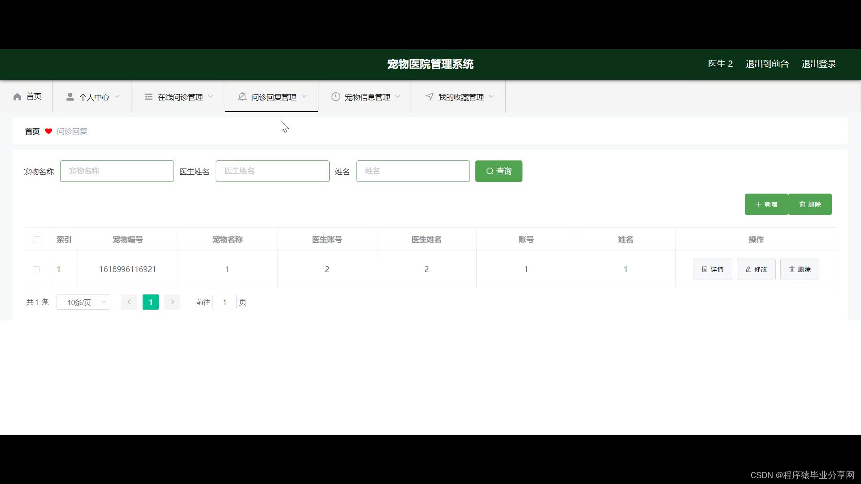Click the person icon for 个人中心
Screen dimensions: 861x484
[70, 97]
